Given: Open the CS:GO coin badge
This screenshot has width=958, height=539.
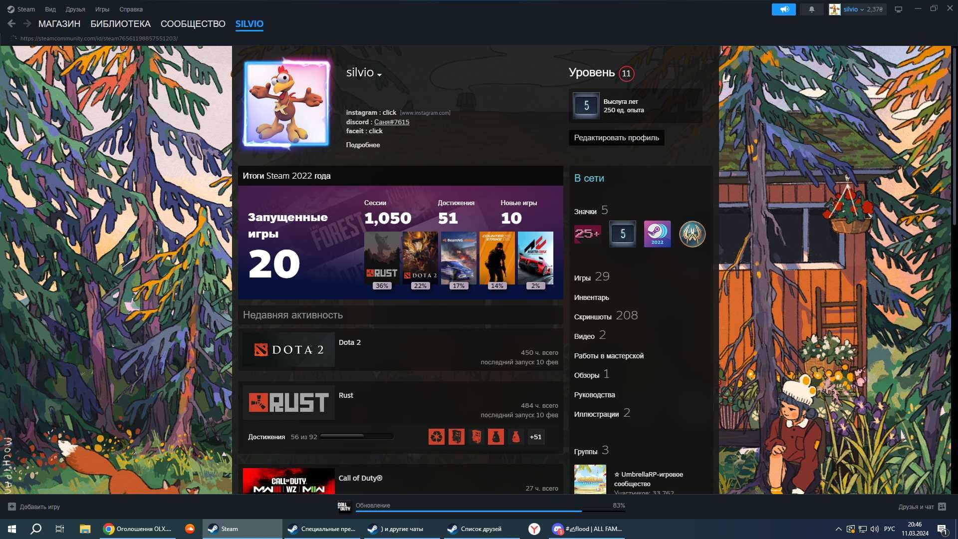Looking at the screenshot, I should tap(692, 234).
